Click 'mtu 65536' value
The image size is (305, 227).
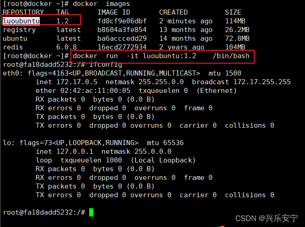(x=165, y=143)
